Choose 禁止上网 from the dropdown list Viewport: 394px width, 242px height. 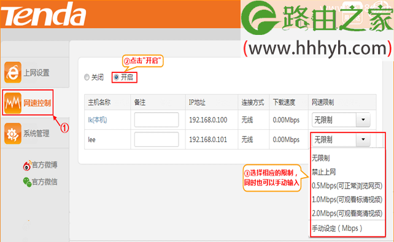coord(324,172)
